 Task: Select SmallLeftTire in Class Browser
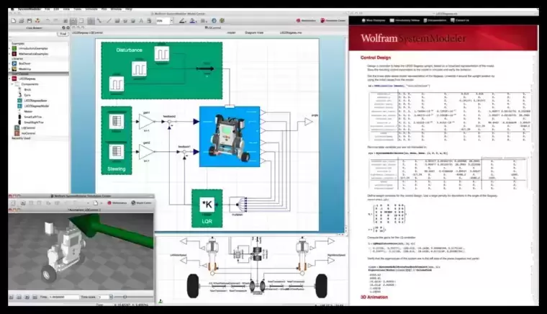coord(33,117)
